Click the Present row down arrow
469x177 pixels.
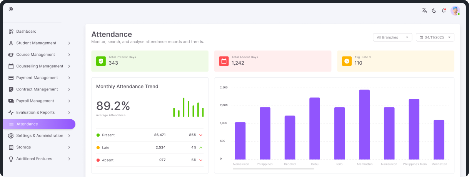[x=201, y=135]
